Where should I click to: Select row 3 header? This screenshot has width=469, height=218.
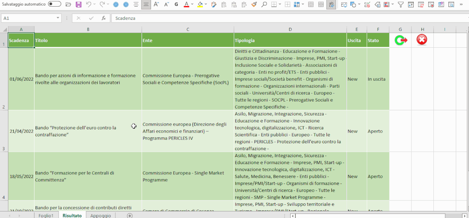click(4, 131)
